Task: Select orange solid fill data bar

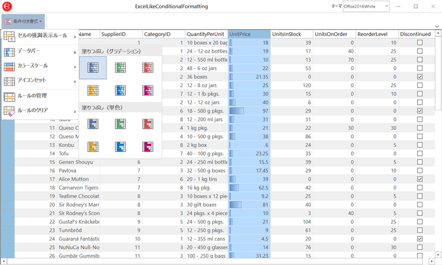Action: pyautogui.click(x=93, y=147)
